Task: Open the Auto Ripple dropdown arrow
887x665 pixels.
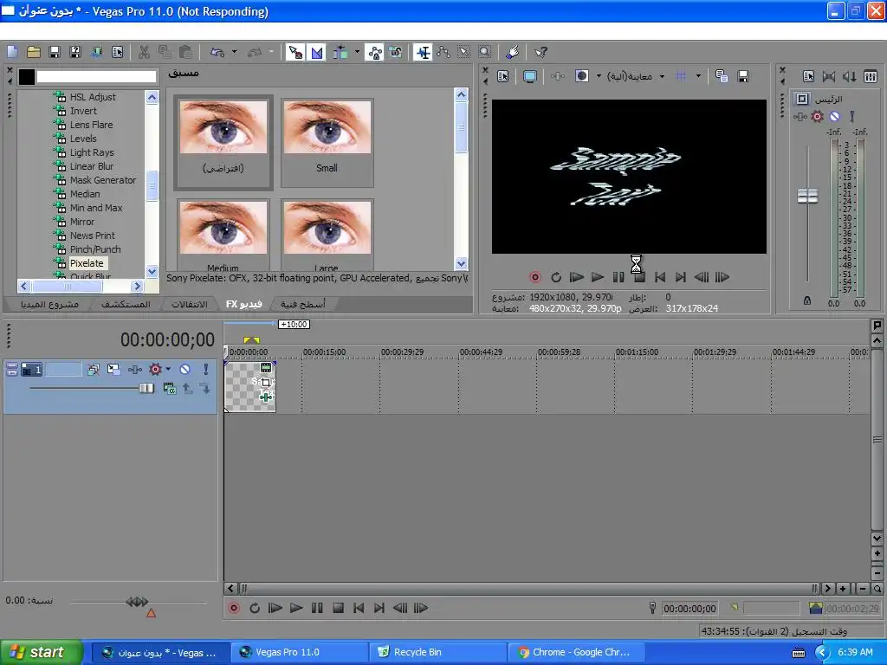Action: point(357,52)
